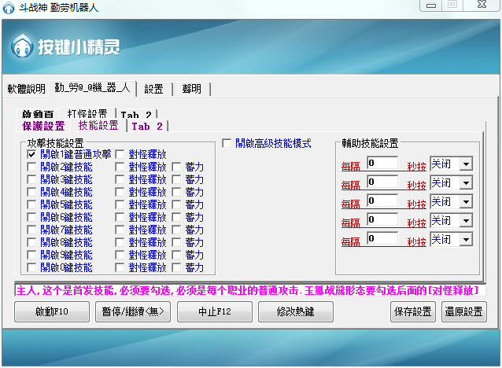Click the title bar application icon
The height and width of the screenshot is (368, 502).
pos(9,7)
